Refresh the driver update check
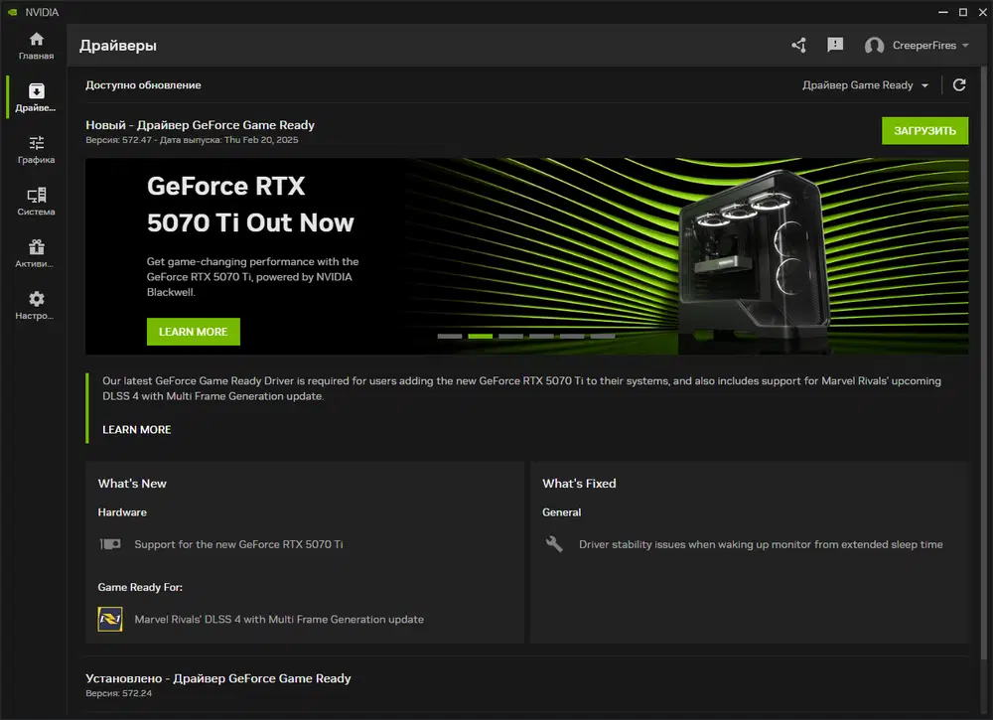This screenshot has height=720, width=993. 958,84
